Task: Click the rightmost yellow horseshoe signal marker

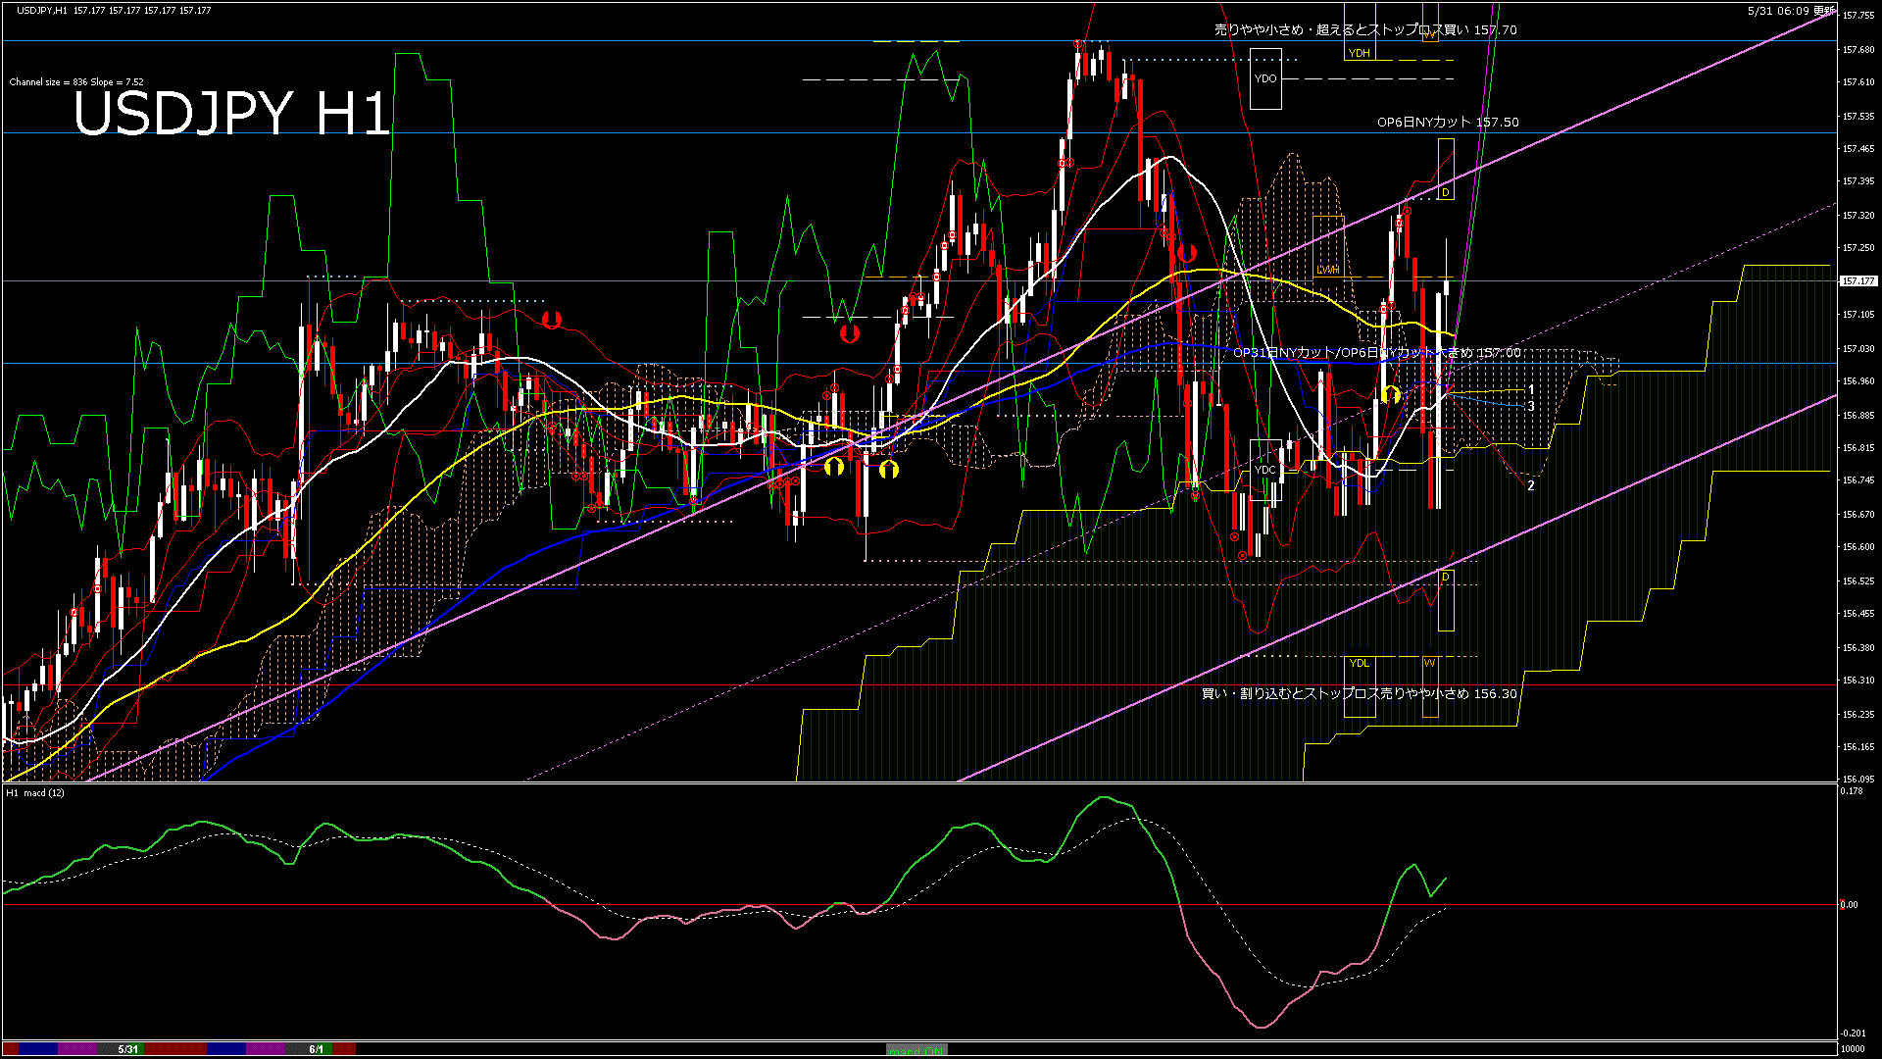Action: (x=1390, y=394)
